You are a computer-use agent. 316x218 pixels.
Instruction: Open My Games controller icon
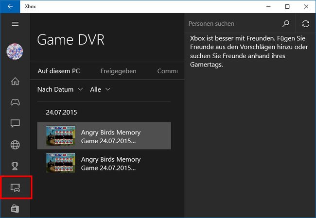click(15, 102)
